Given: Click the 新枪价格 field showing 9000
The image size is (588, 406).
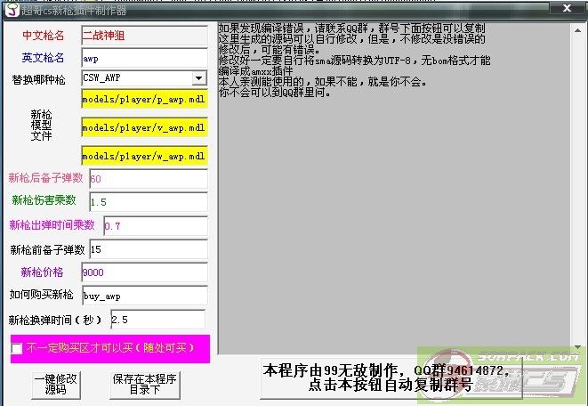Looking at the screenshot, I should [143, 272].
